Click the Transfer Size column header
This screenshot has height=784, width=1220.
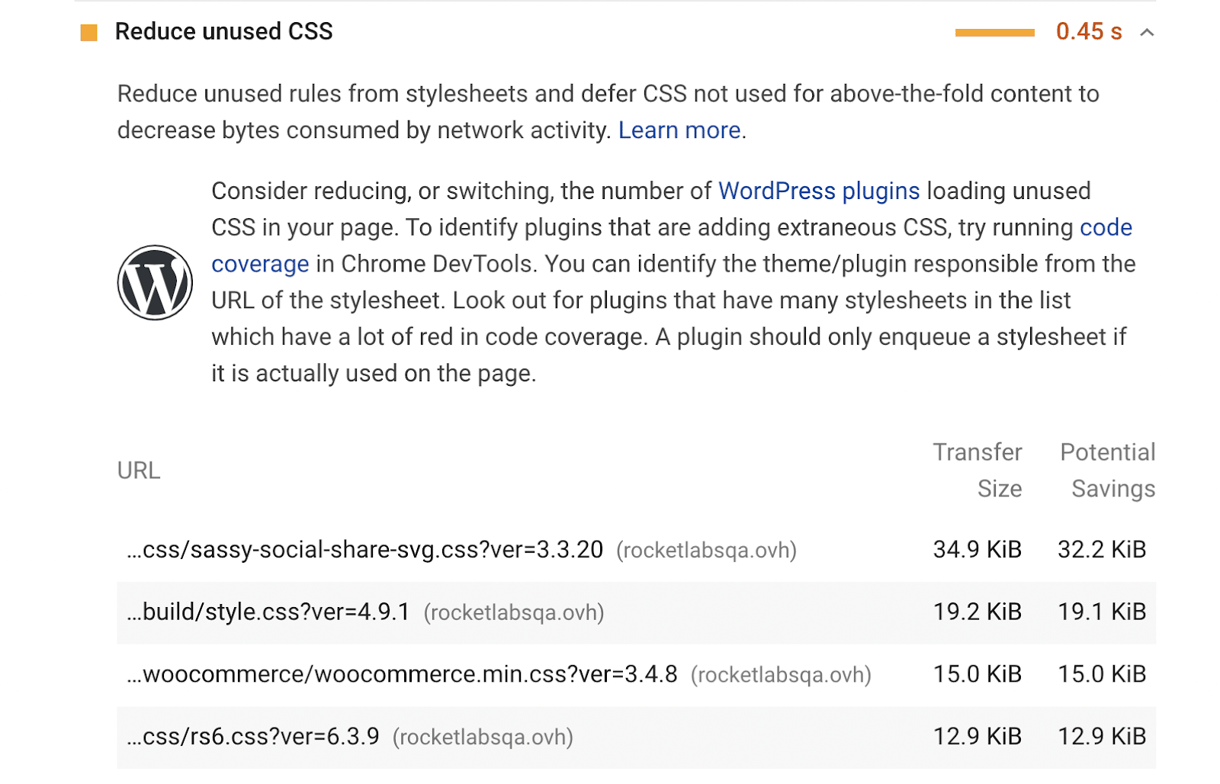(x=978, y=470)
